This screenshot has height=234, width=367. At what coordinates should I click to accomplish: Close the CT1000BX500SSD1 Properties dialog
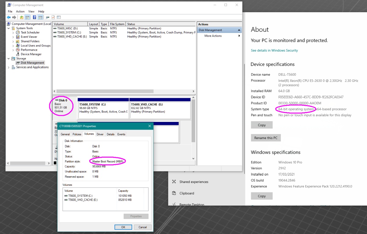150,126
